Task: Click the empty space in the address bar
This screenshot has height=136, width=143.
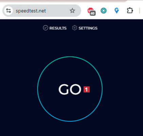Action: [57, 11]
